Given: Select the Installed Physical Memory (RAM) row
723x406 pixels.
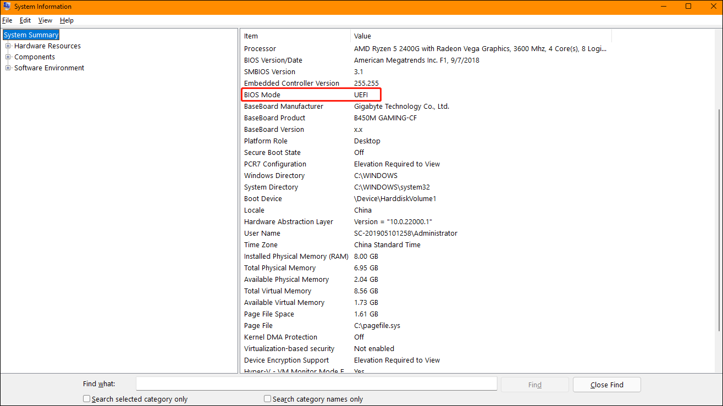Looking at the screenshot, I should point(426,257).
